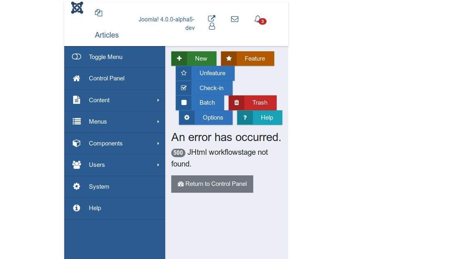456x259 pixels.
Task: Click the Articles page title
Action: pyautogui.click(x=107, y=35)
